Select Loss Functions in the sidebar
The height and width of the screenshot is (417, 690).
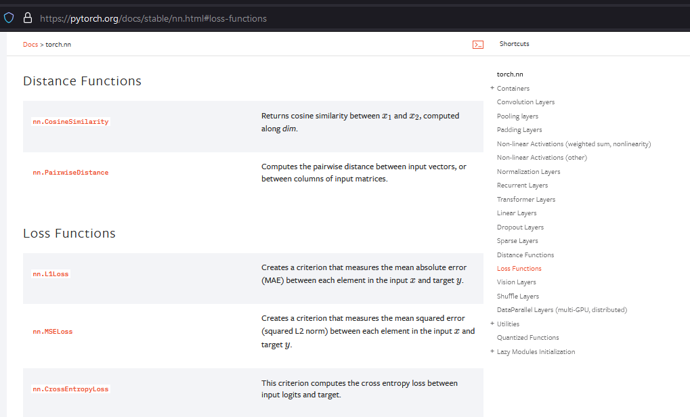pos(519,269)
